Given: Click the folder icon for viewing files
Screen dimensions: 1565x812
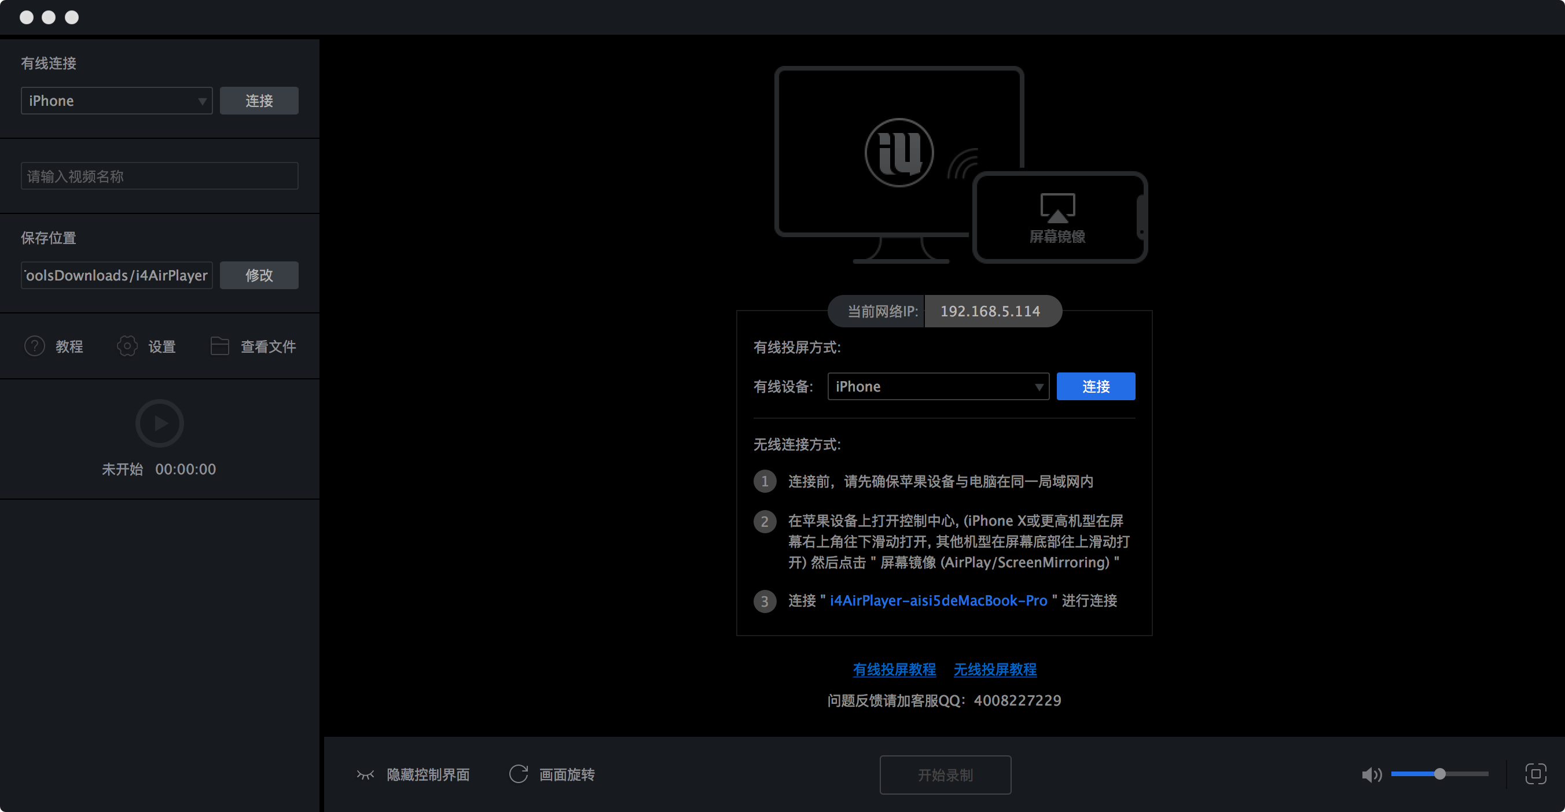Looking at the screenshot, I should (x=219, y=346).
